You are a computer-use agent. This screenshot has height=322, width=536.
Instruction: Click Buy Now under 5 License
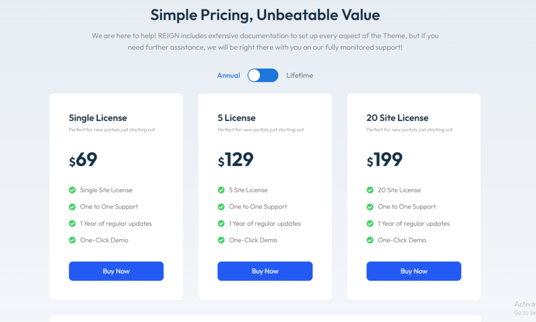(265, 271)
